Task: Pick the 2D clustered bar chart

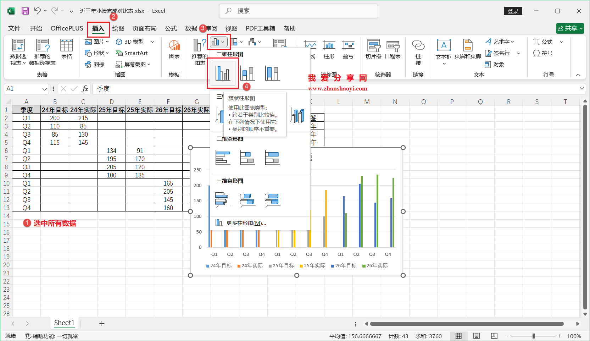Action: 223,158
